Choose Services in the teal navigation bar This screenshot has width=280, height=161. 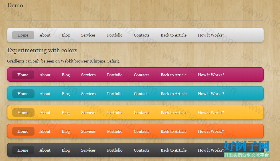(x=88, y=94)
